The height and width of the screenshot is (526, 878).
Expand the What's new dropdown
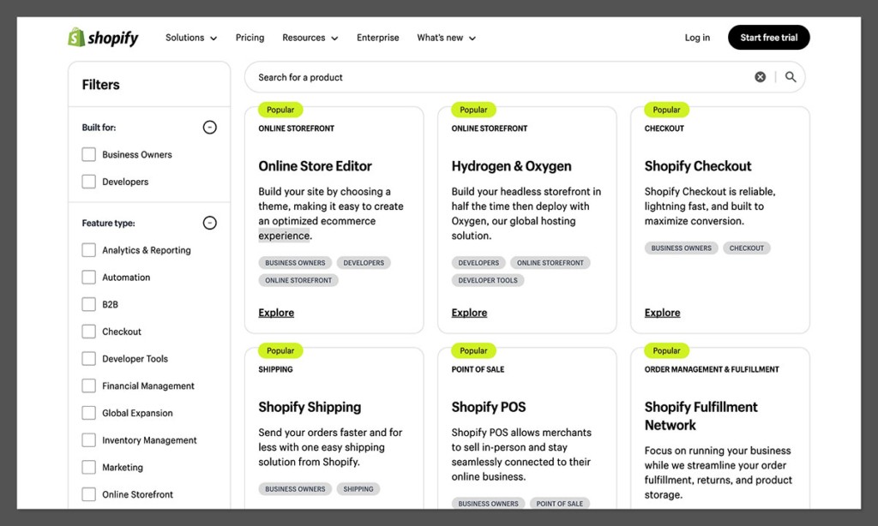(x=446, y=37)
